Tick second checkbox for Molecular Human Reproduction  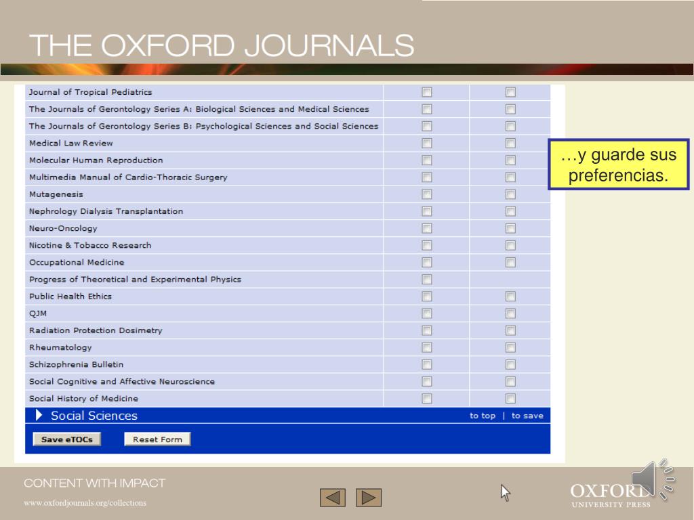click(510, 160)
